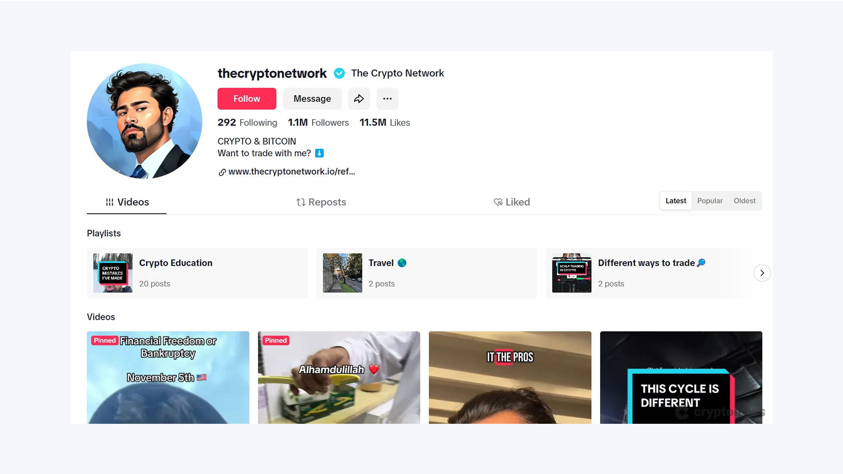This screenshot has width=843, height=474.
Task: Open the Crypto Education playlist
Action: point(197,273)
